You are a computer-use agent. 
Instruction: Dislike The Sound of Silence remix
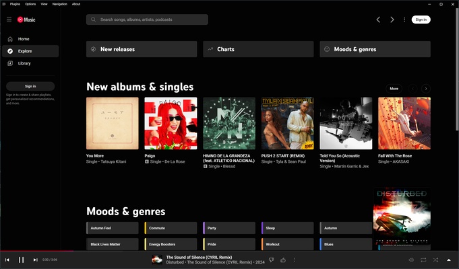(x=272, y=260)
